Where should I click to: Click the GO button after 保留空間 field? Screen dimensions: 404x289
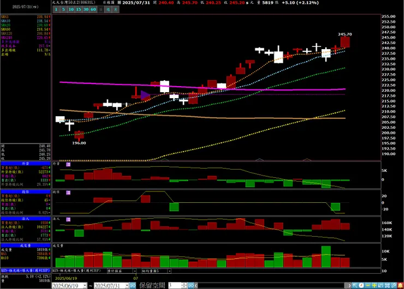(x=191, y=286)
